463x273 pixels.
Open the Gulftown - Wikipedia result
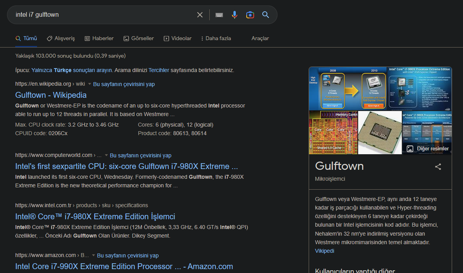click(51, 95)
